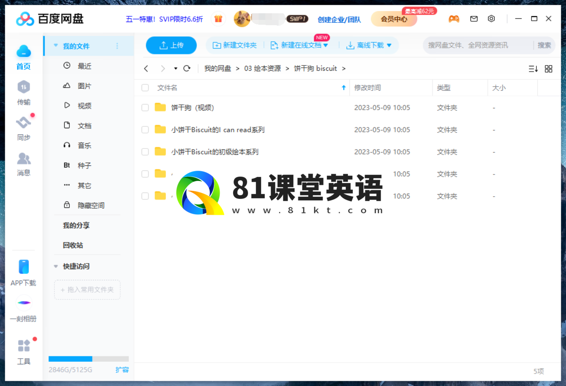The image size is (566, 386).
Task: Click the user avatar picture
Action: (242, 19)
